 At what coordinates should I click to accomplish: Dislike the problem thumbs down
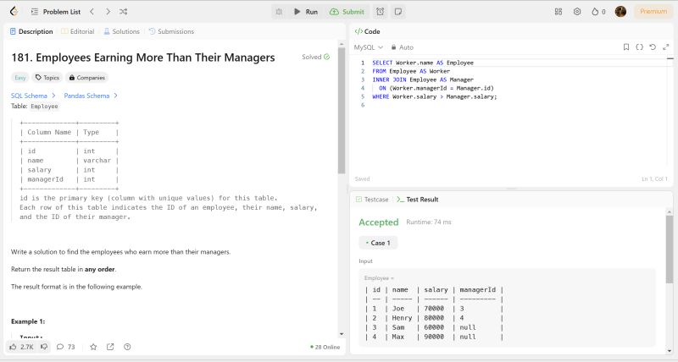coord(44,347)
